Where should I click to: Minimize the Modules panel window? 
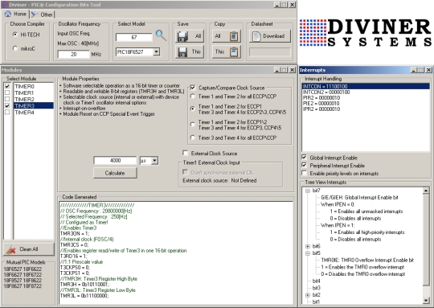(x=277, y=70)
